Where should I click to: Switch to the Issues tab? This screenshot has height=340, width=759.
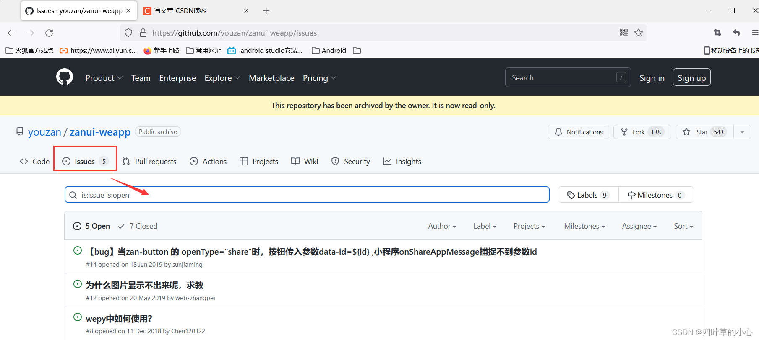pyautogui.click(x=85, y=162)
